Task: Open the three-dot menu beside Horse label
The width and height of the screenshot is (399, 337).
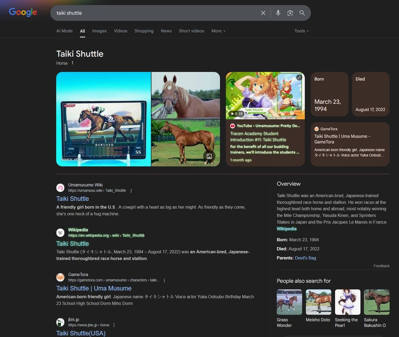Action: coord(73,63)
